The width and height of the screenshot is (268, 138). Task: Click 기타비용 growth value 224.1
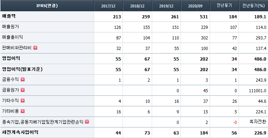point(261,112)
